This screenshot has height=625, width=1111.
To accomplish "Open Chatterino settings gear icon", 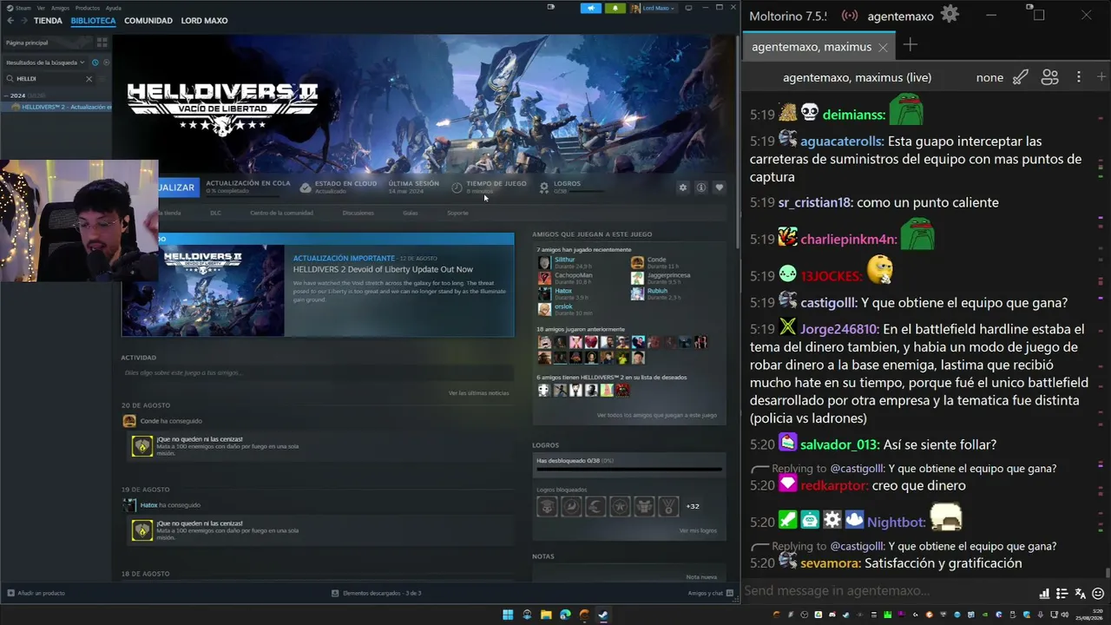I will pos(950,15).
